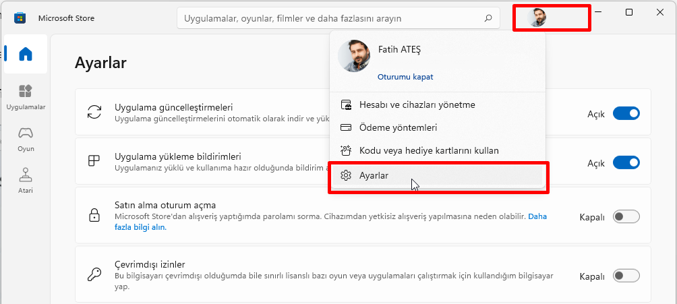This screenshot has height=304, width=677.
Task: Select Kodu veya hediye kartlarını kullan
Action: pyautogui.click(x=438, y=151)
